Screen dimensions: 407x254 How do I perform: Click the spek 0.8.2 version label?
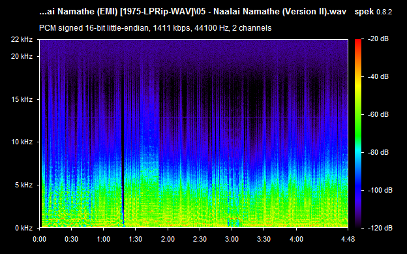pos(373,12)
